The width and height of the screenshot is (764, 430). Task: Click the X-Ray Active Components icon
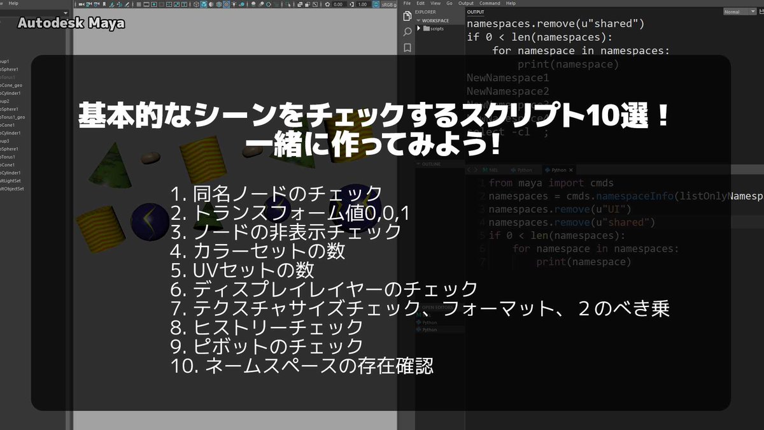coord(308,4)
